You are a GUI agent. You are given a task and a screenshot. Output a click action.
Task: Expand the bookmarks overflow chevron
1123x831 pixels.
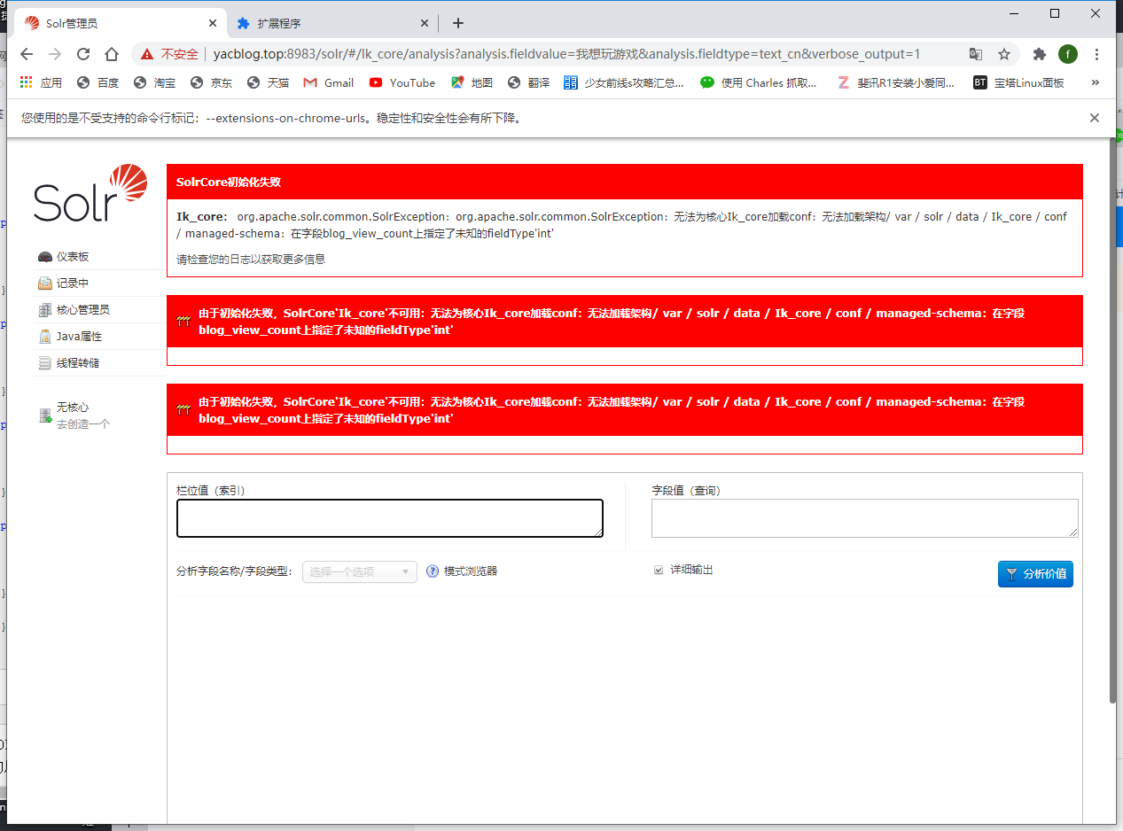pos(1096,82)
